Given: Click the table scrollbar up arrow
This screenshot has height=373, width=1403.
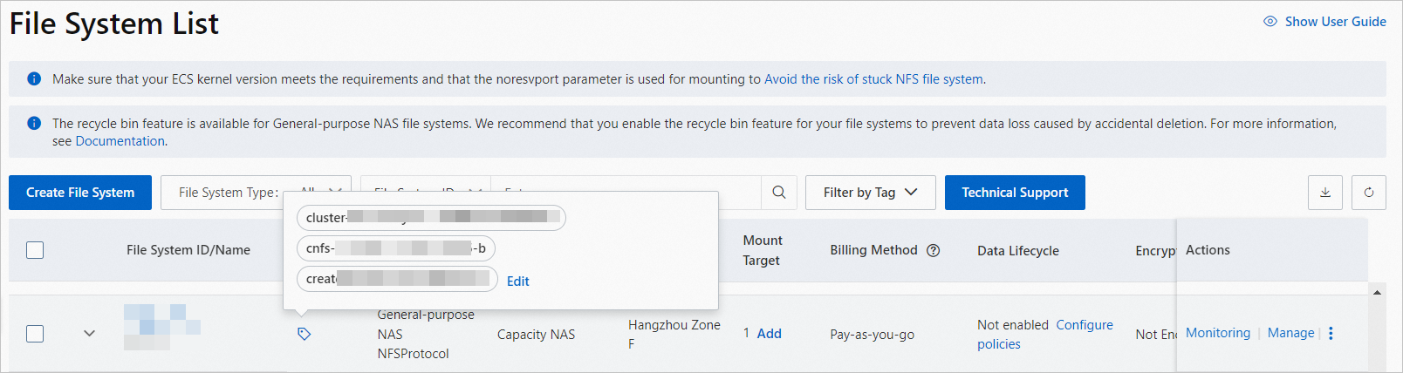Looking at the screenshot, I should coord(1377,293).
